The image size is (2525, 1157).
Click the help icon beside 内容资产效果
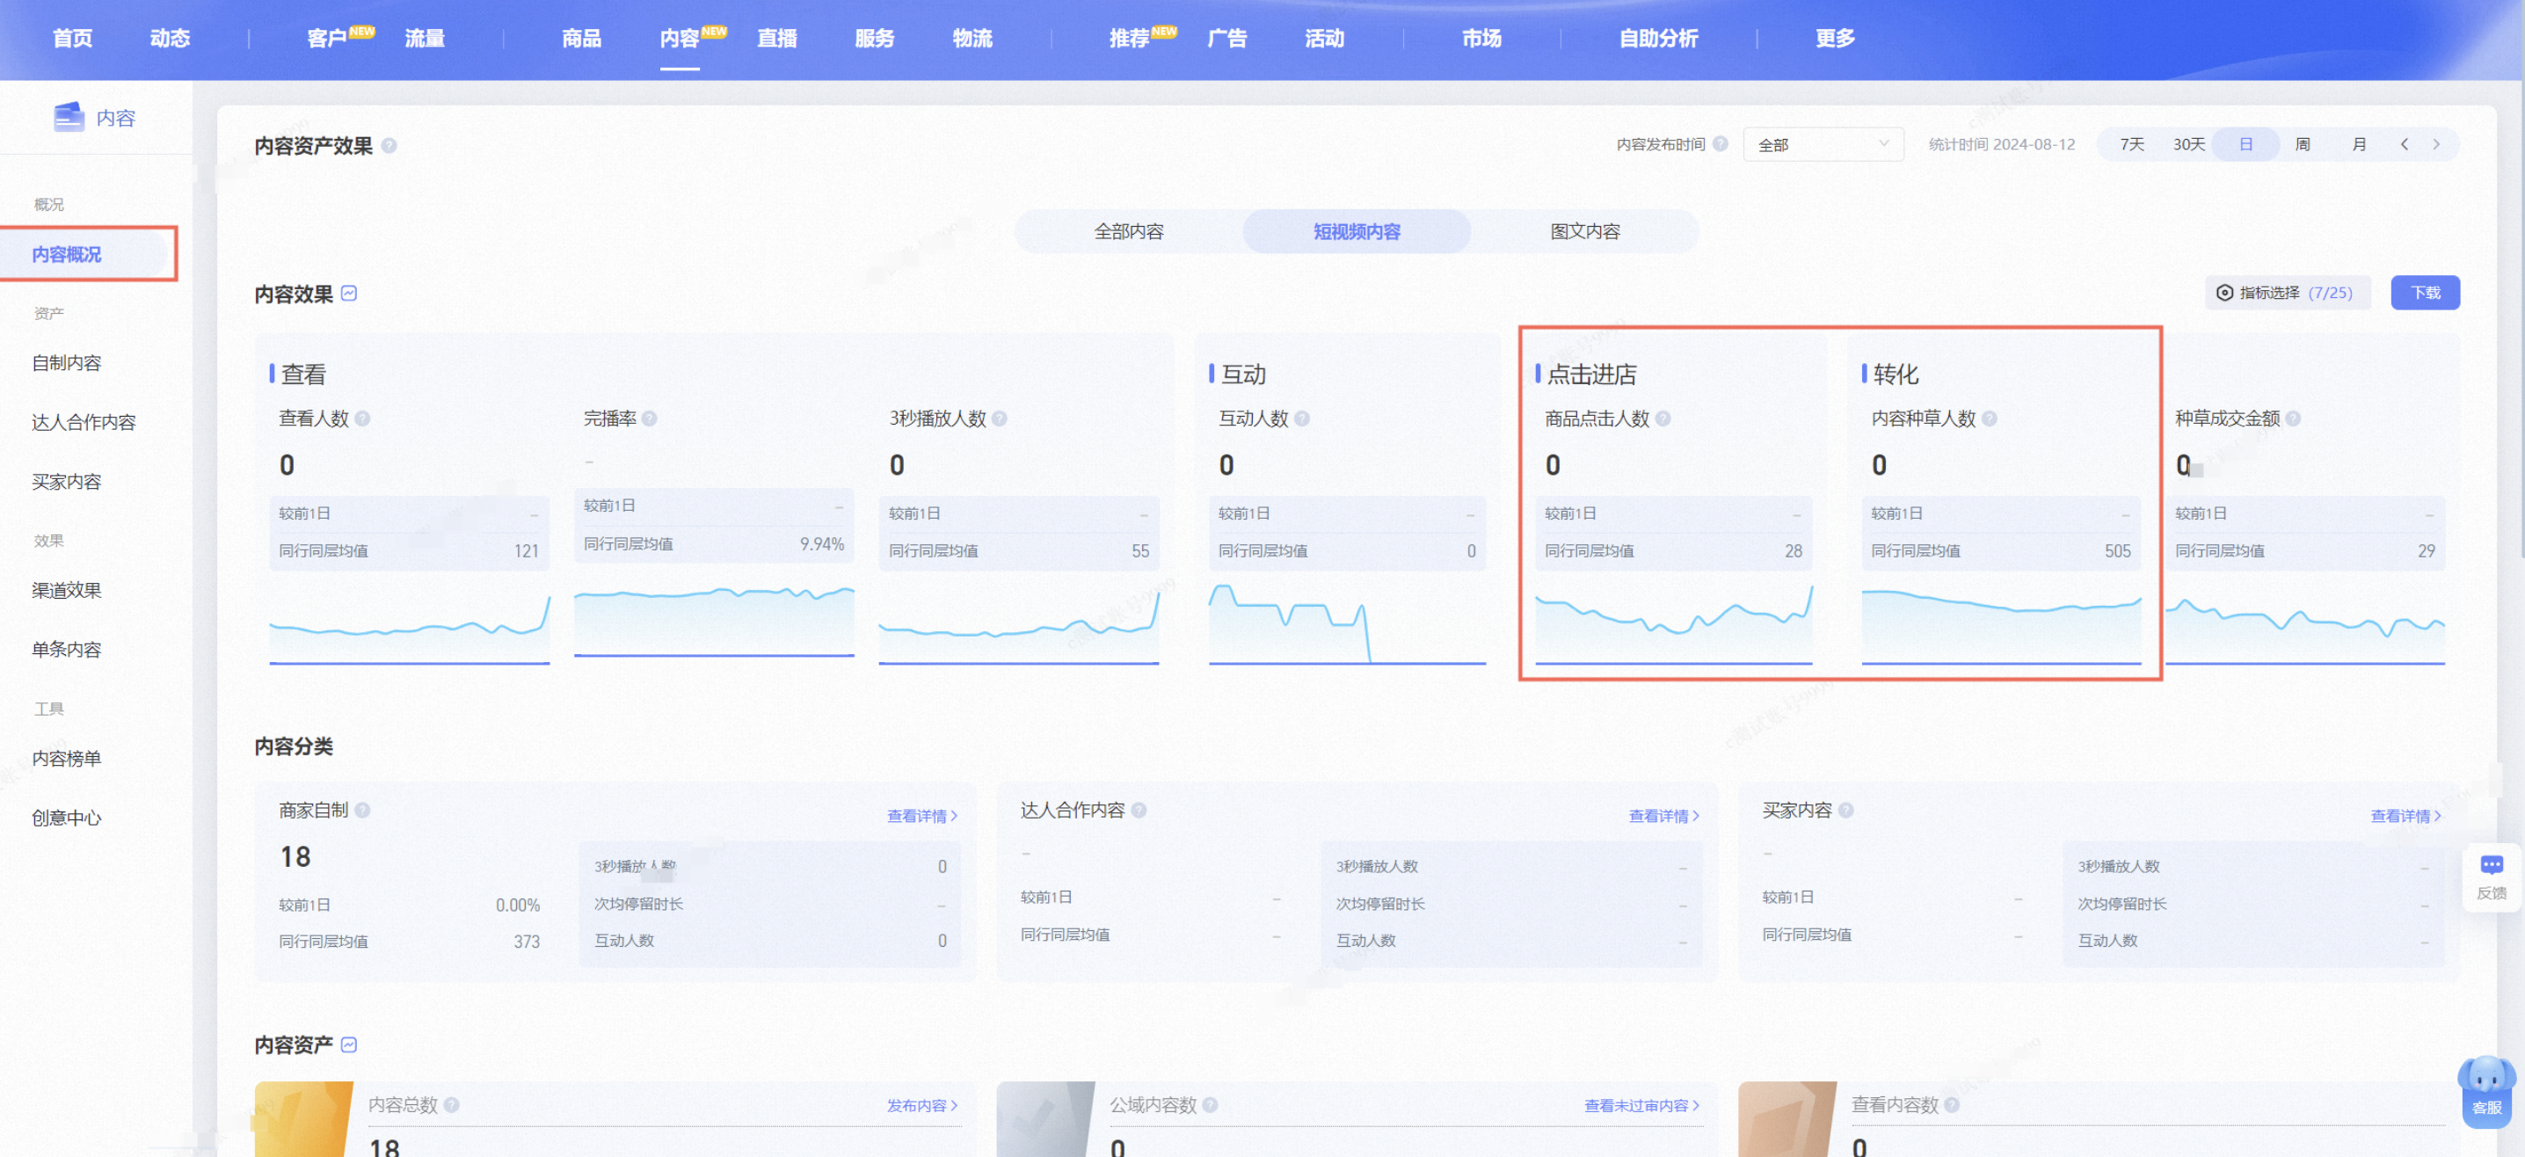[389, 145]
